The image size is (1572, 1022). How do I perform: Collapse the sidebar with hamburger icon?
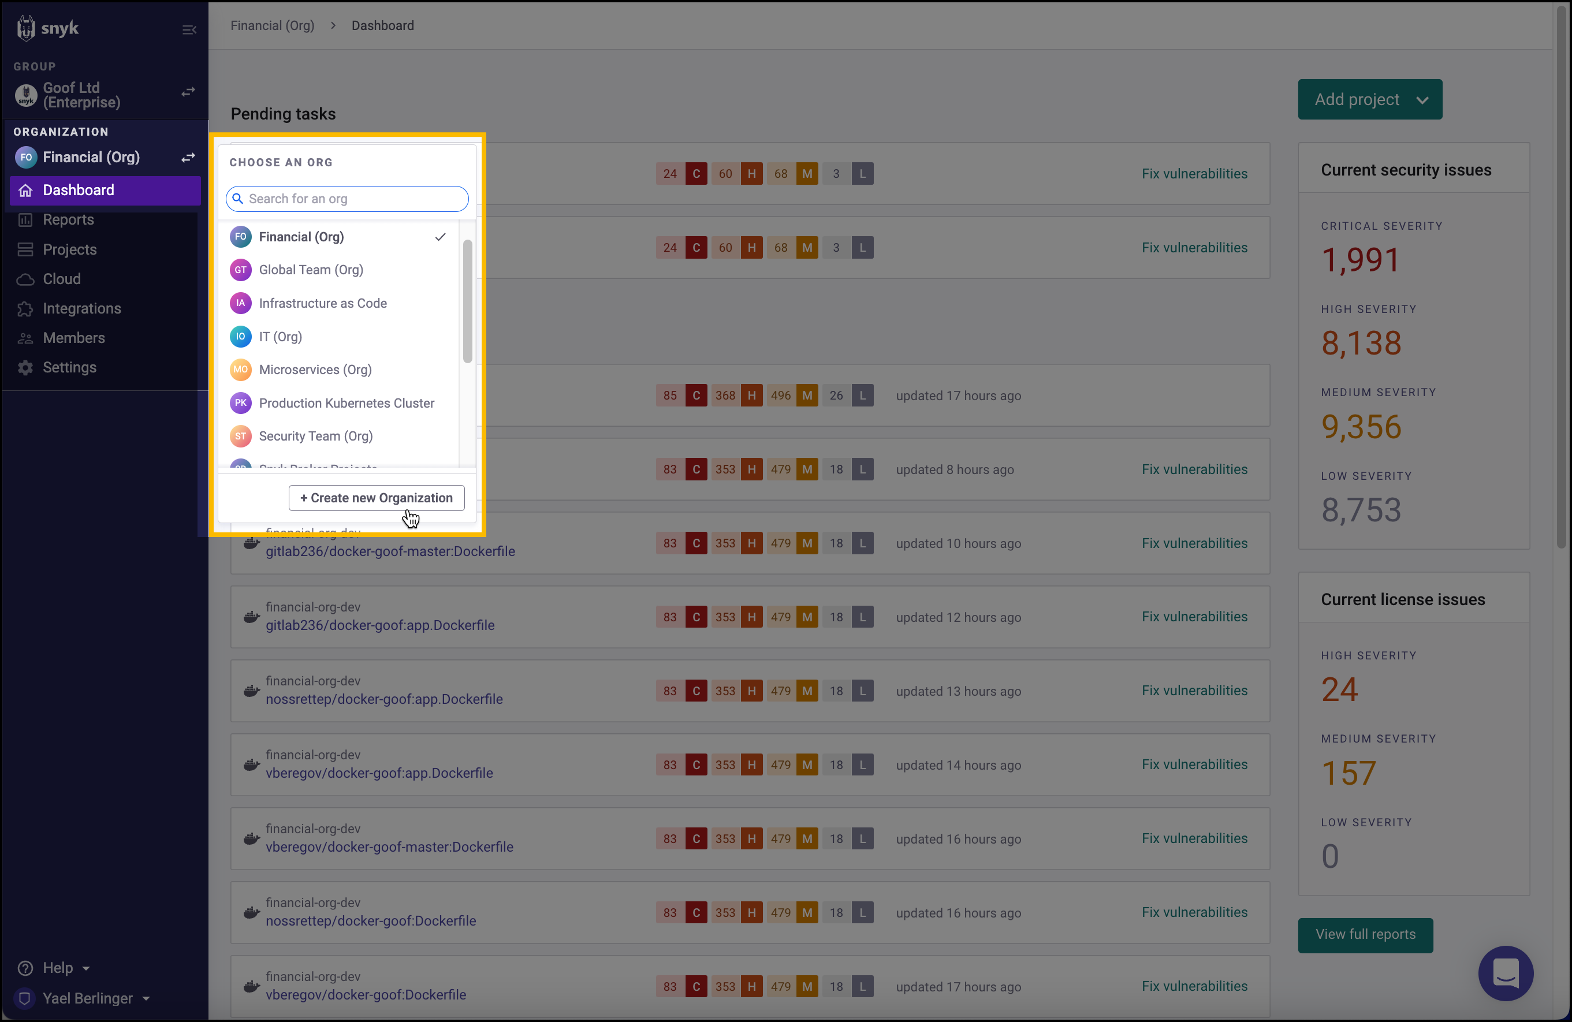pyautogui.click(x=189, y=29)
